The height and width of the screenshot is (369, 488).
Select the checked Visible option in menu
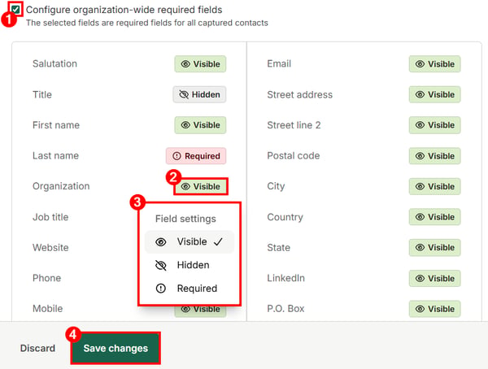pos(190,241)
